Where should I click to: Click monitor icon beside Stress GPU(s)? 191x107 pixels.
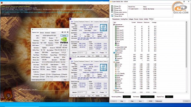[112, 16]
